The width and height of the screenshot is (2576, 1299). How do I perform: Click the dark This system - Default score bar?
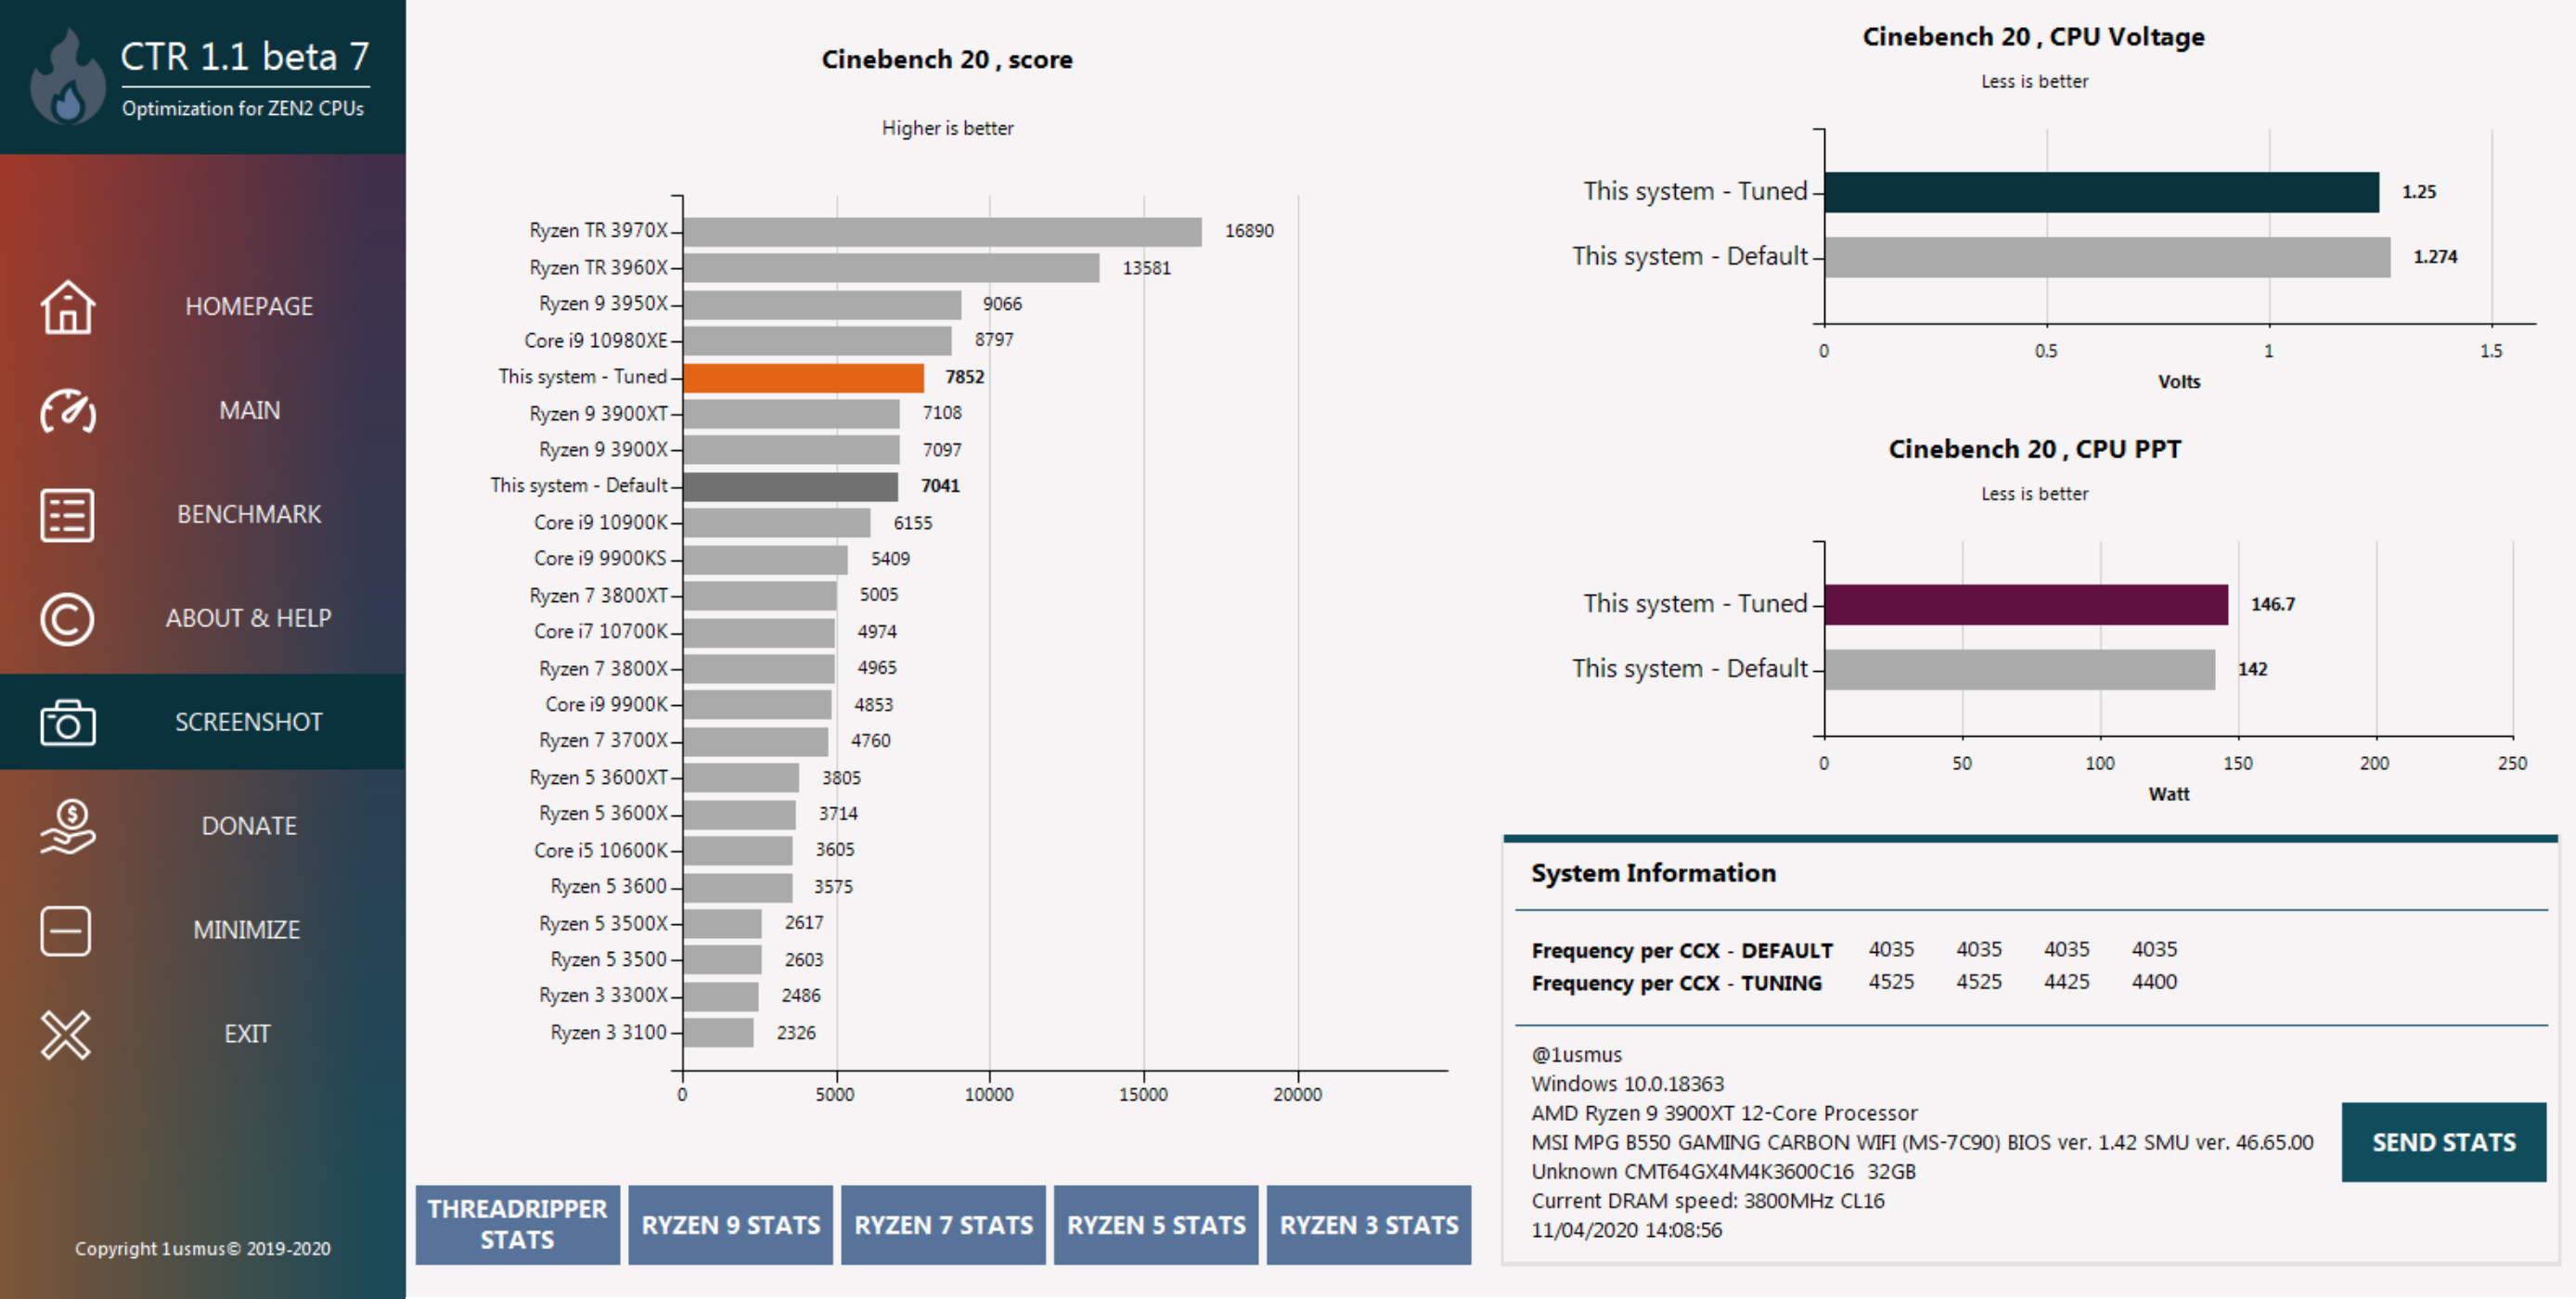click(x=790, y=486)
